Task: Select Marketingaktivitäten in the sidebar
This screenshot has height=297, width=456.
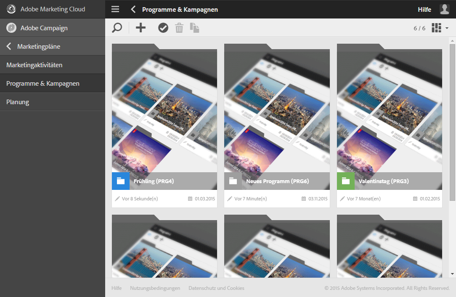Action: (52, 65)
